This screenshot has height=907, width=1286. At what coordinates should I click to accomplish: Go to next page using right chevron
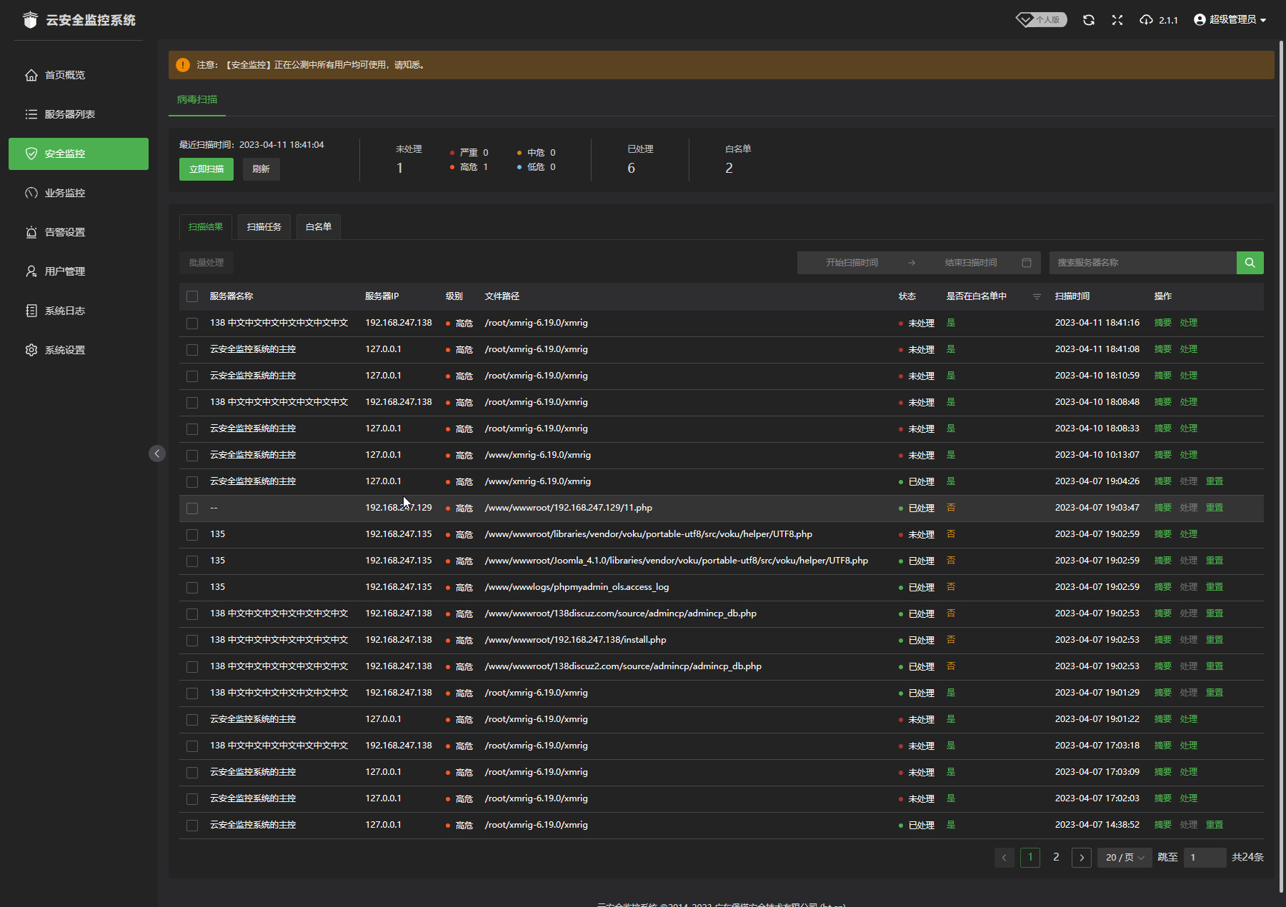[1082, 858]
